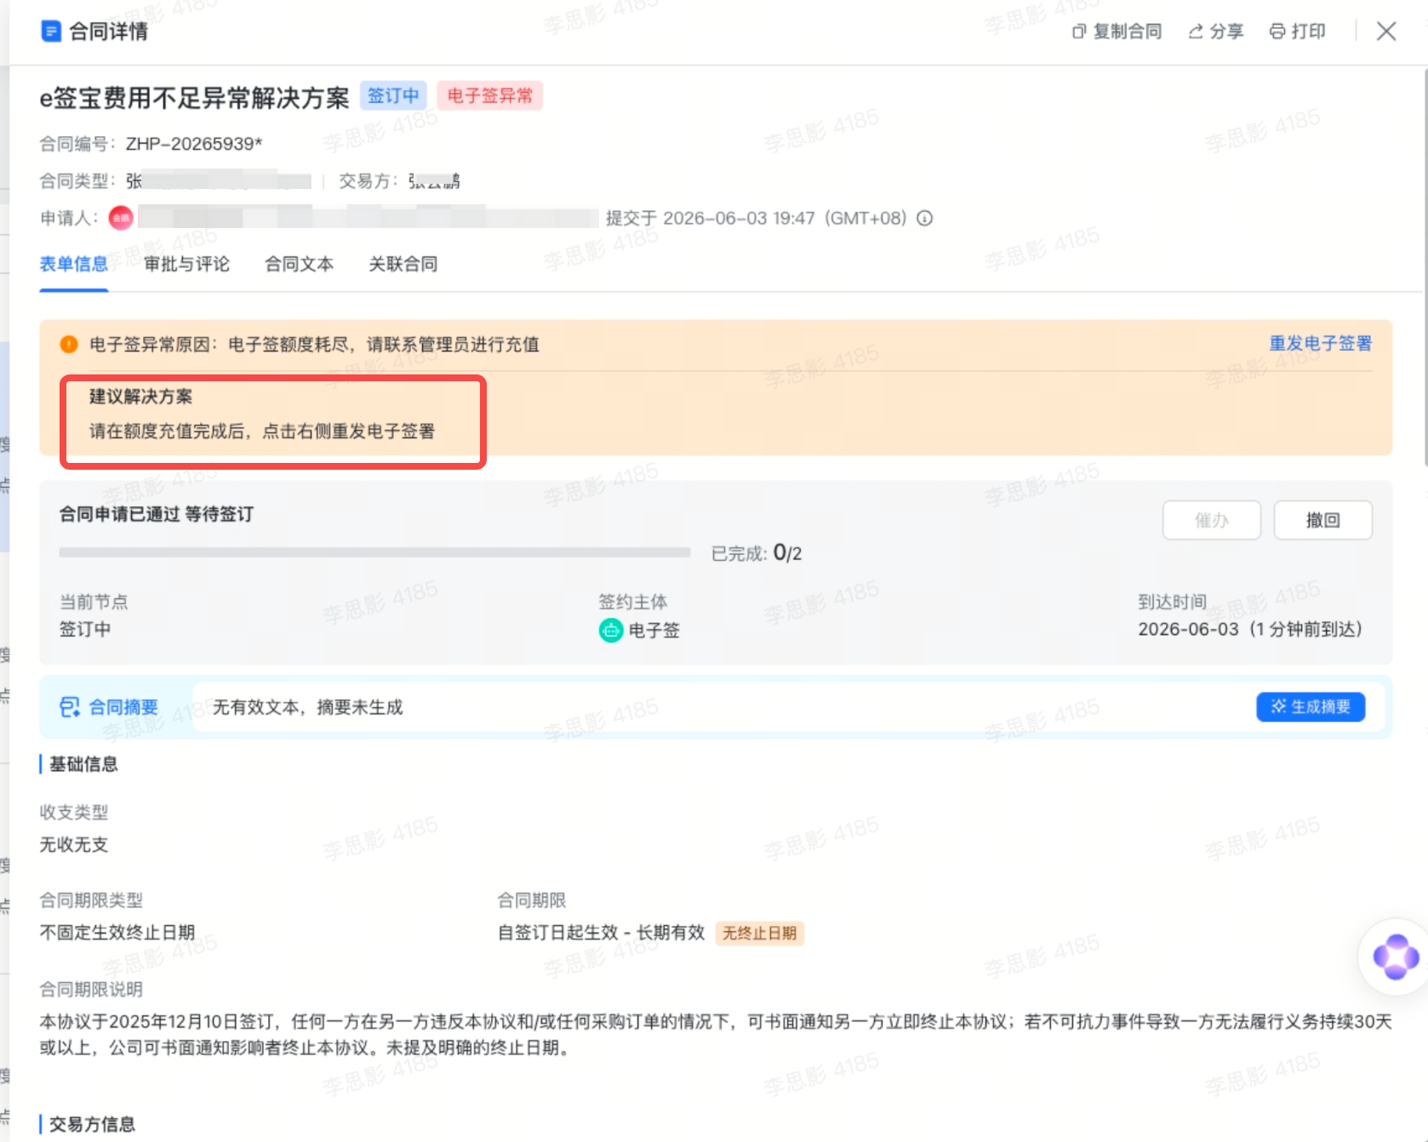1428x1142 pixels.
Task: Share the contract via 分享
Action: point(1215,31)
